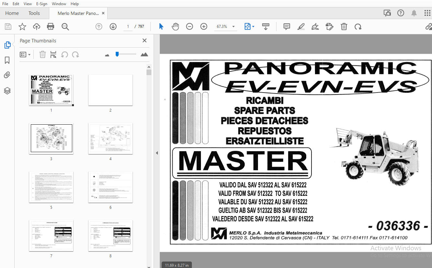Adjust the thumbnail size slider handle

(x=117, y=54)
